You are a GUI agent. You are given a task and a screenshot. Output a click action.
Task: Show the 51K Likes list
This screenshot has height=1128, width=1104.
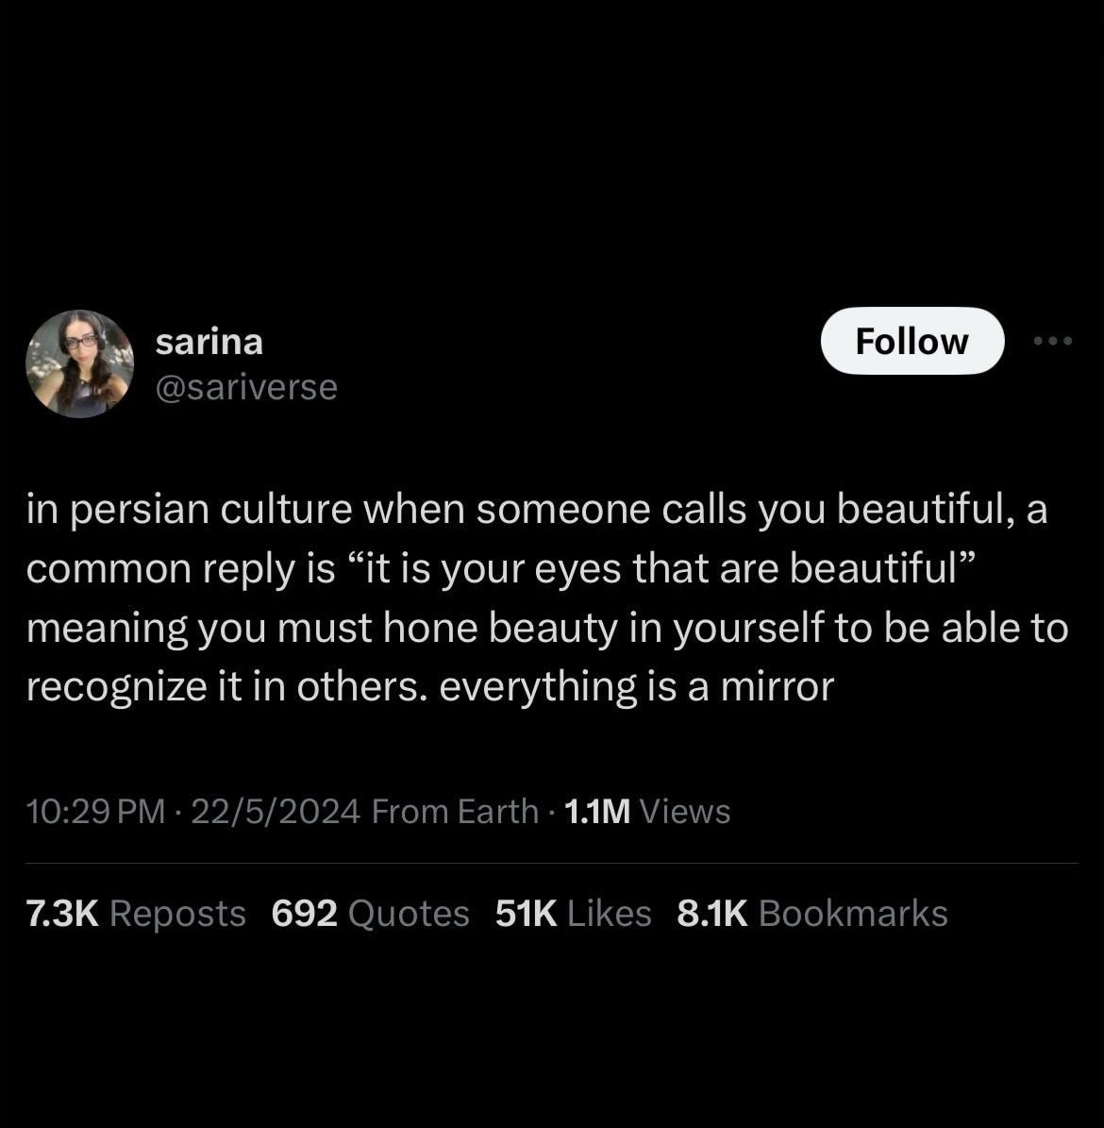[x=573, y=914]
